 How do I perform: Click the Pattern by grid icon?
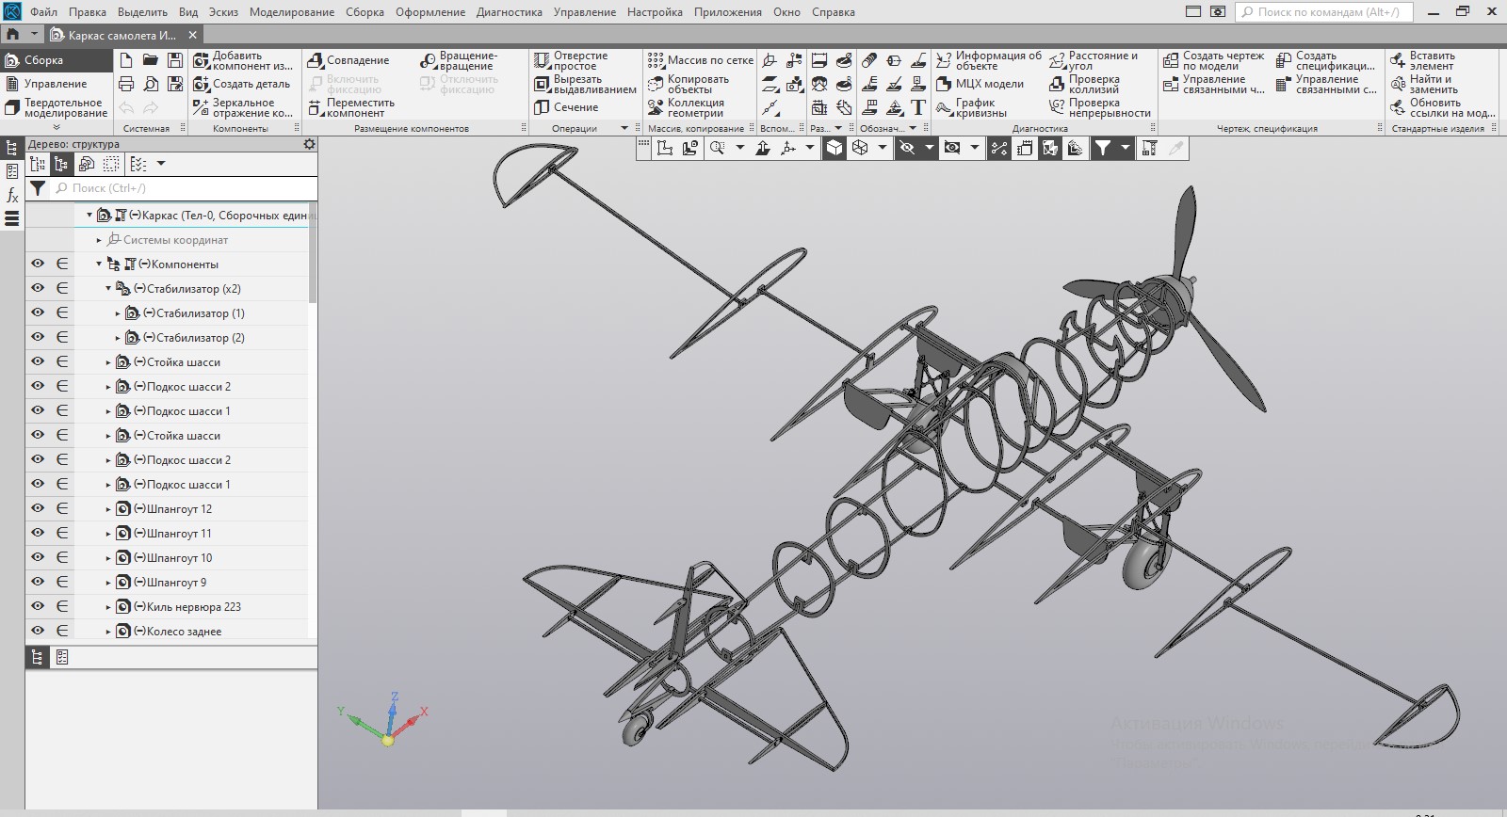pos(656,60)
